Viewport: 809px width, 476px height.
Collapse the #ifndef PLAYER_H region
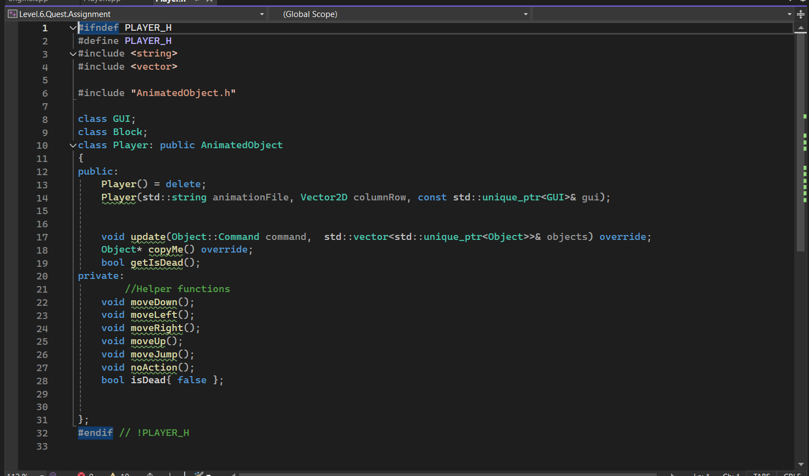pyautogui.click(x=73, y=27)
